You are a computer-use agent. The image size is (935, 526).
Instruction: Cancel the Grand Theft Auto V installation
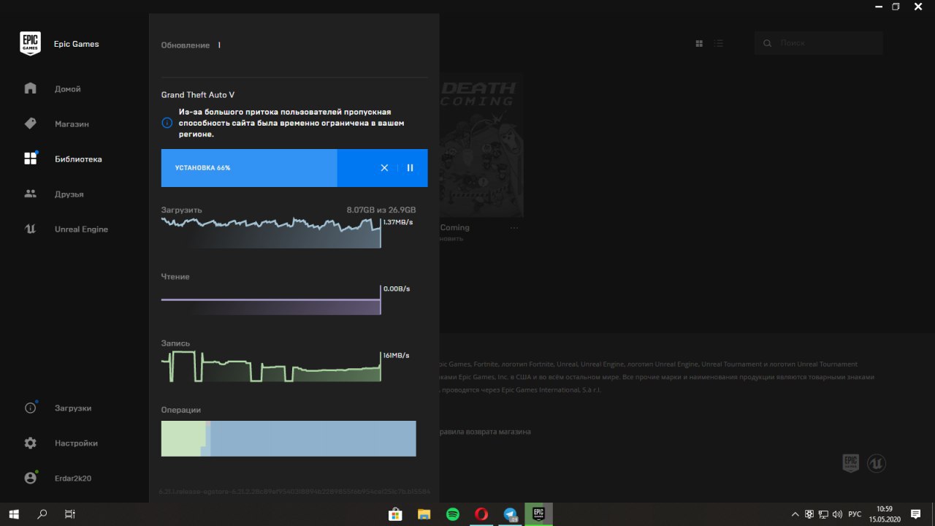click(x=384, y=168)
